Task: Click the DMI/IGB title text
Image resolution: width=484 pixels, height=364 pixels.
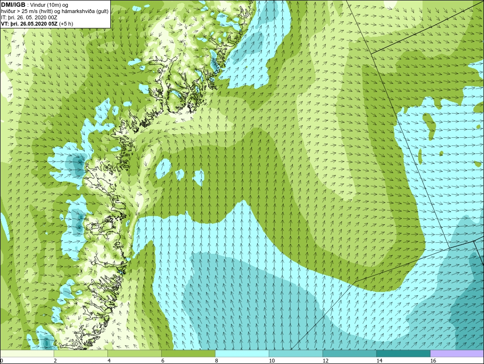Action: point(13,5)
